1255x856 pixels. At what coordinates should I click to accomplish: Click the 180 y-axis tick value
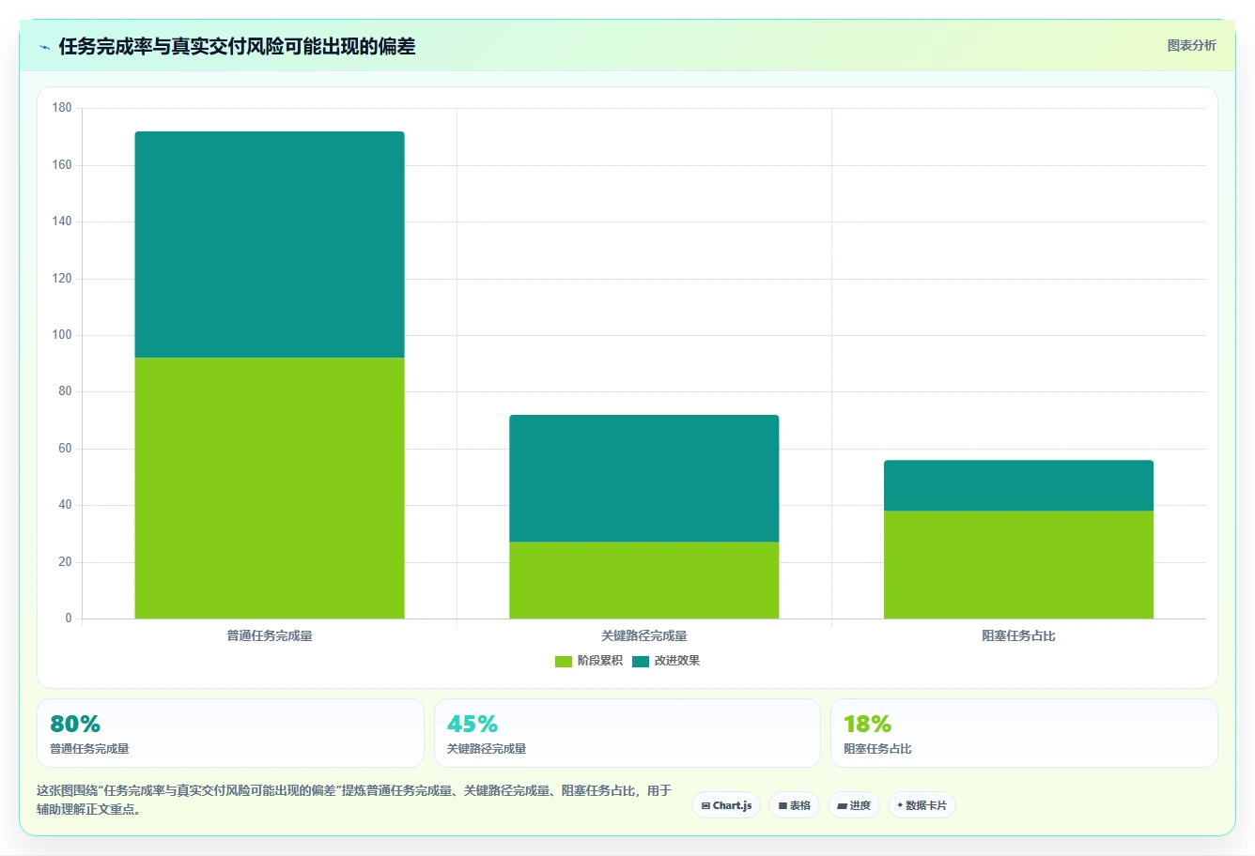(62, 108)
